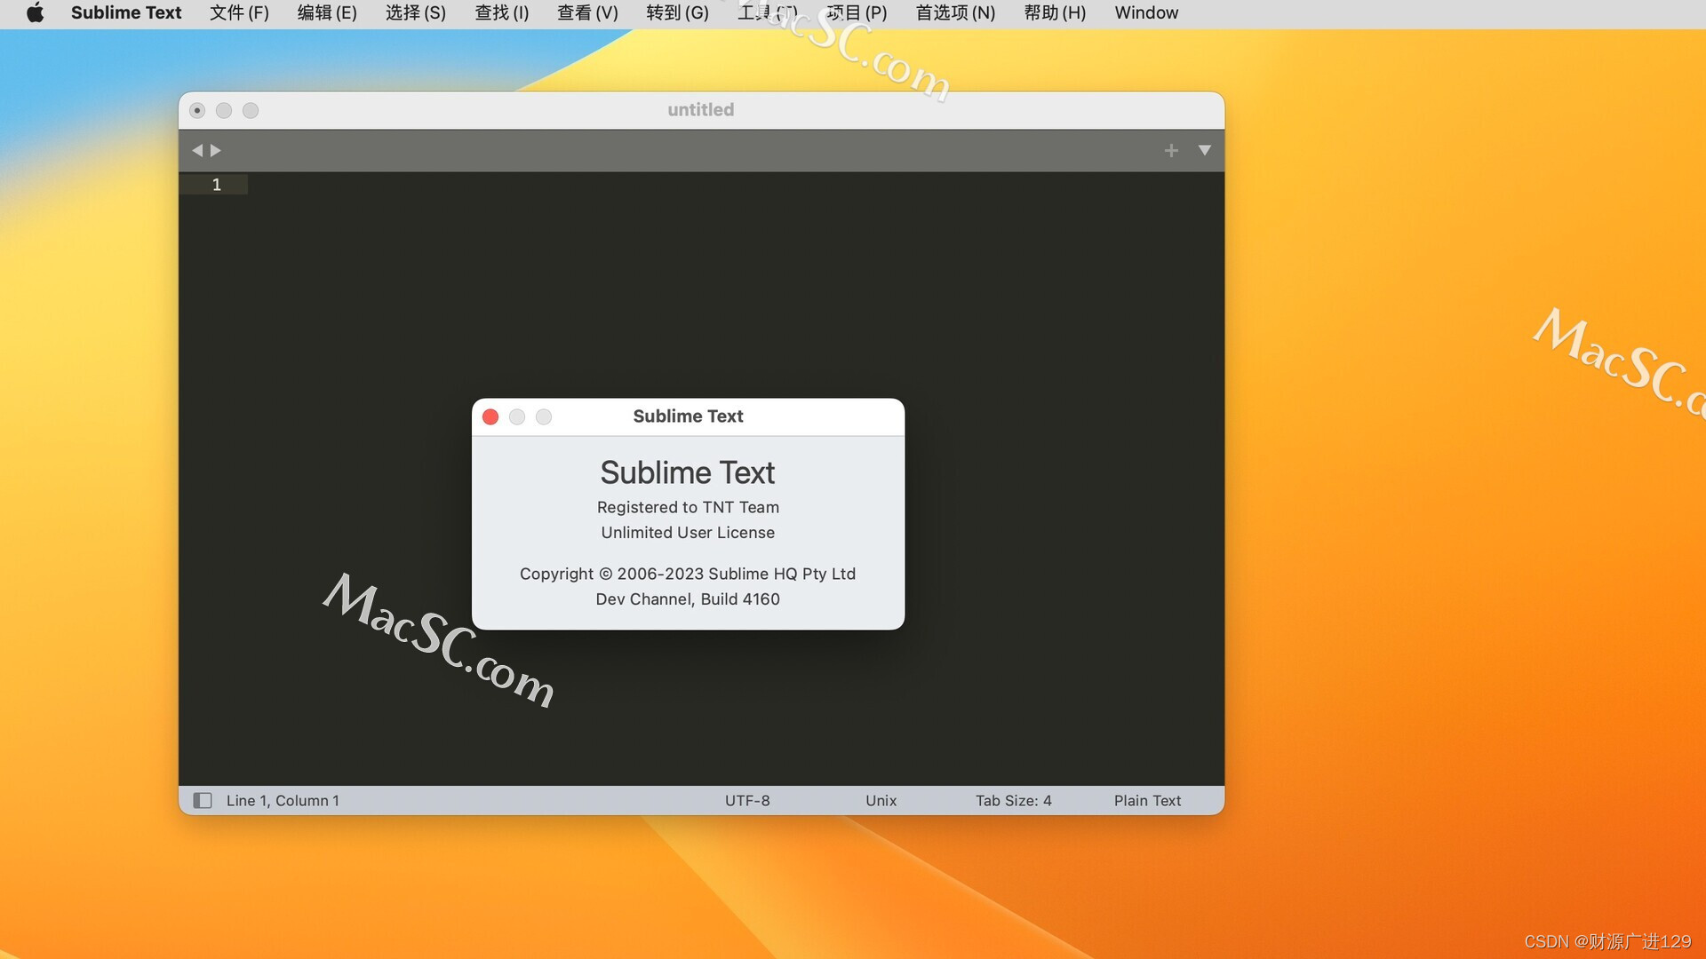
Task: Click Unlimited User License text
Action: pyautogui.click(x=688, y=532)
